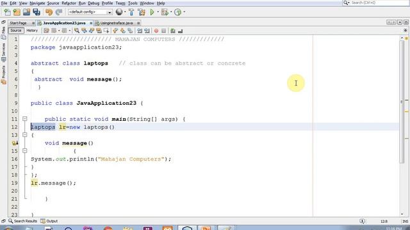Open Profile Project dropdown arrow

click(x=184, y=12)
